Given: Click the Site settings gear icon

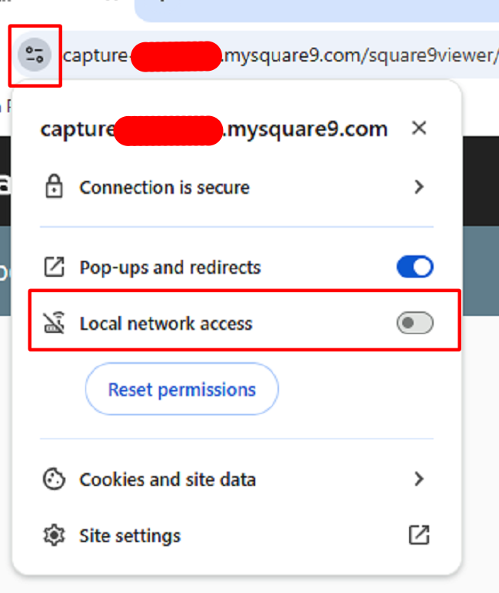Looking at the screenshot, I should click(x=54, y=536).
